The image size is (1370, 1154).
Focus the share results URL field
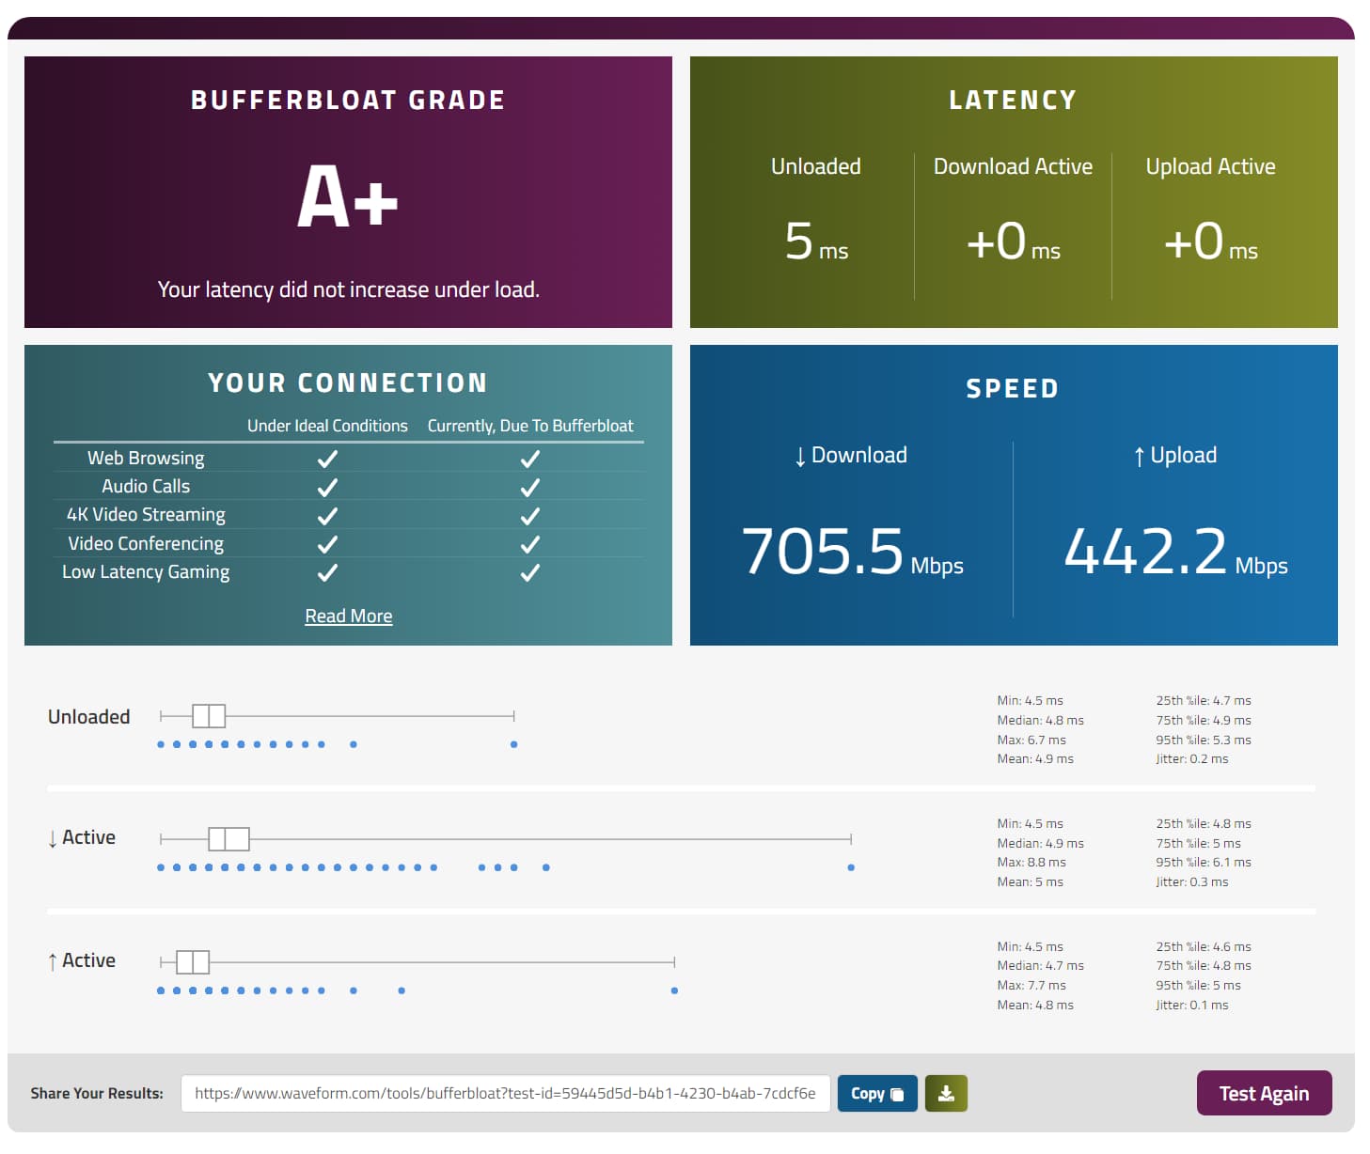pyautogui.click(x=505, y=1093)
